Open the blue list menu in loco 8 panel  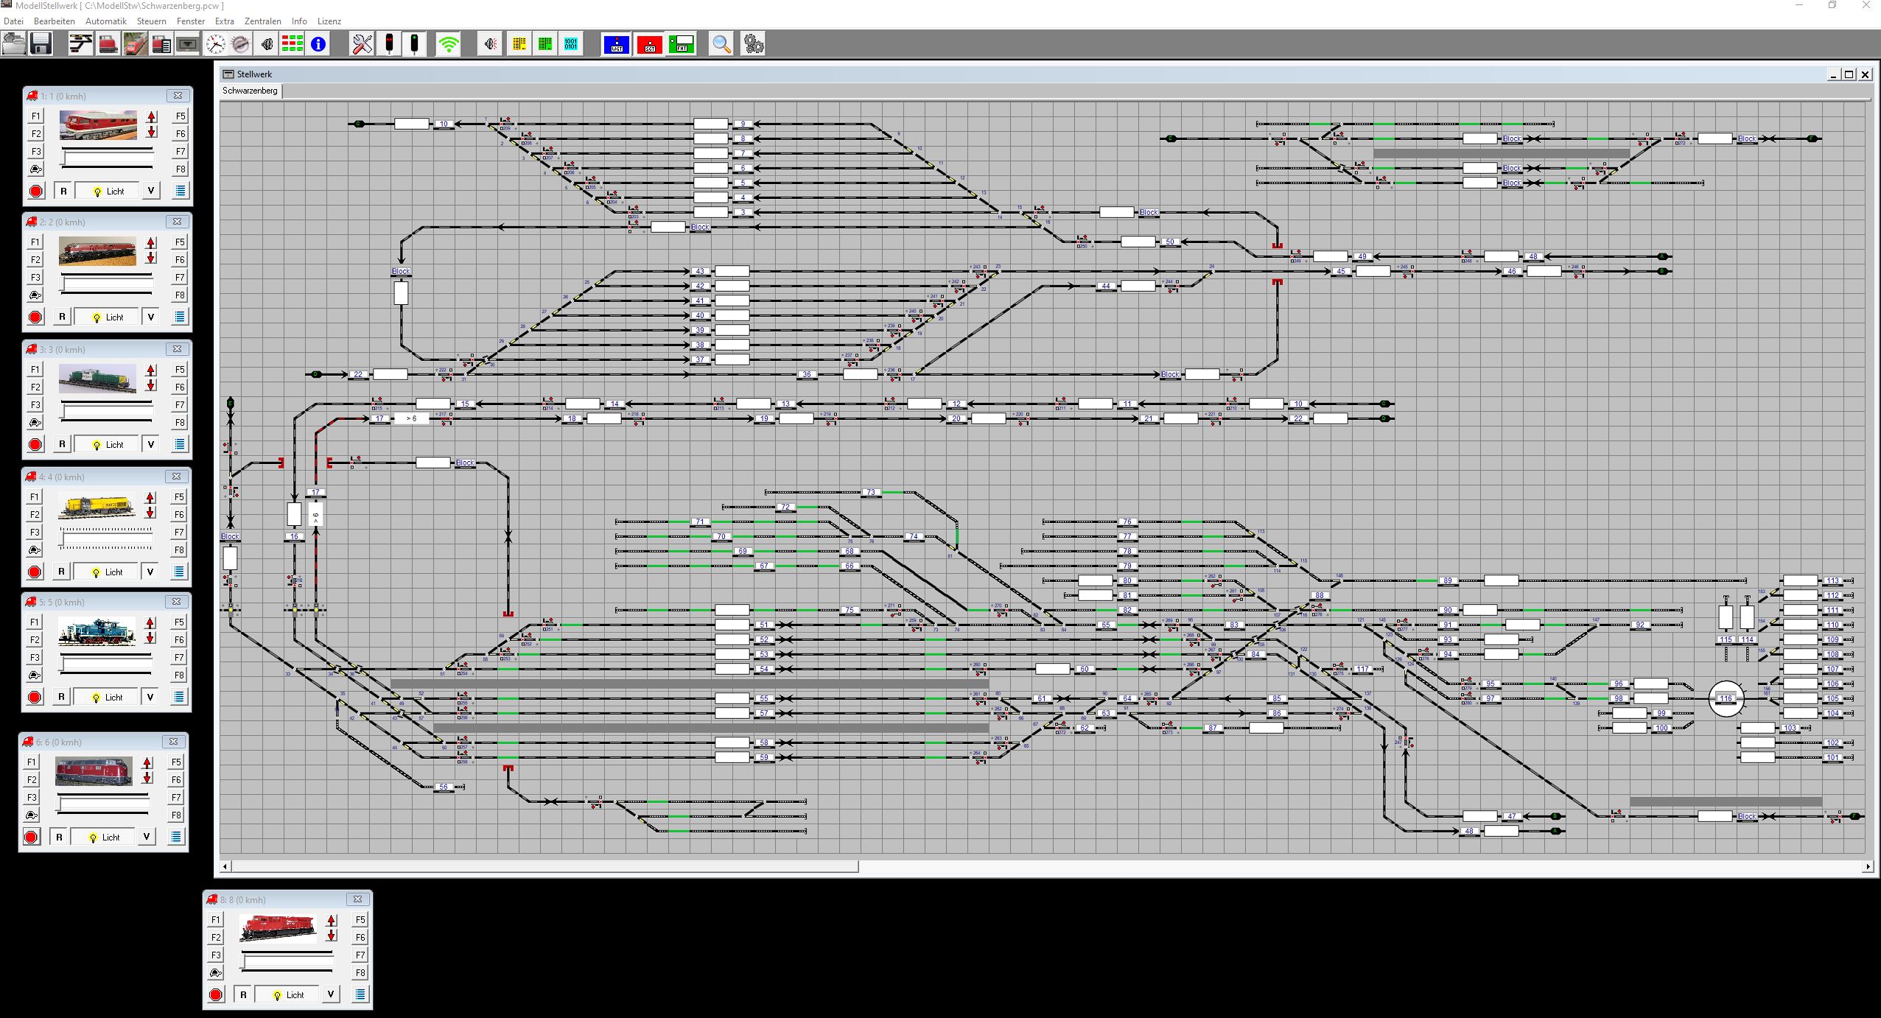click(360, 994)
